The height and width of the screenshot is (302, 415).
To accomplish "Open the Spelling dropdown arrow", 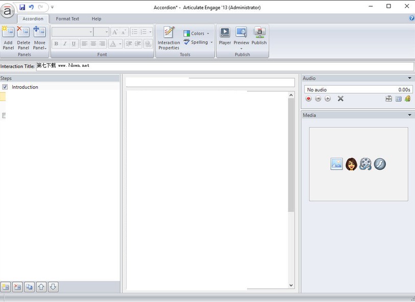I will [x=211, y=42].
